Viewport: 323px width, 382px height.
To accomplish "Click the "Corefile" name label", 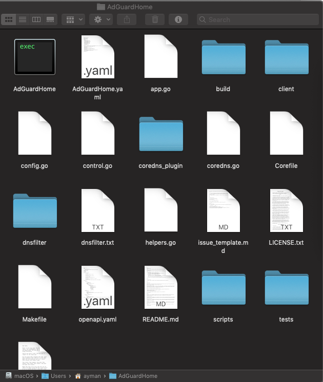I will [286, 166].
